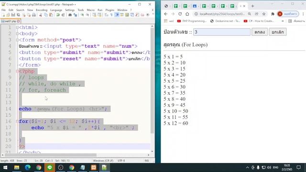Click Windows (CR LF) in Notepad++ status bar

coord(103,161)
